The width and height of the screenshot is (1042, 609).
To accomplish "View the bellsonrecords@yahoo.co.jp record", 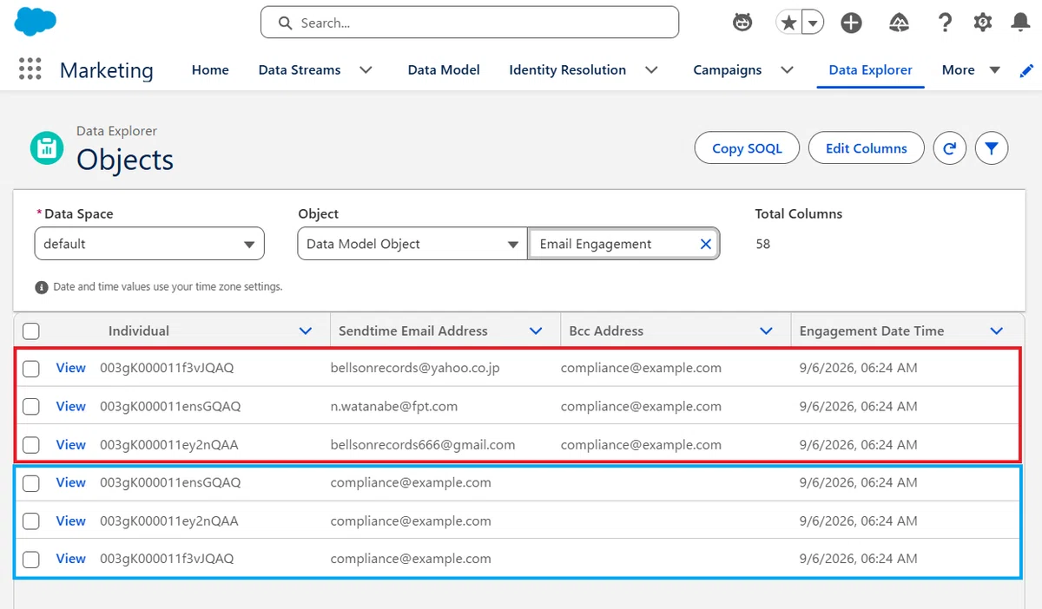I will [70, 368].
